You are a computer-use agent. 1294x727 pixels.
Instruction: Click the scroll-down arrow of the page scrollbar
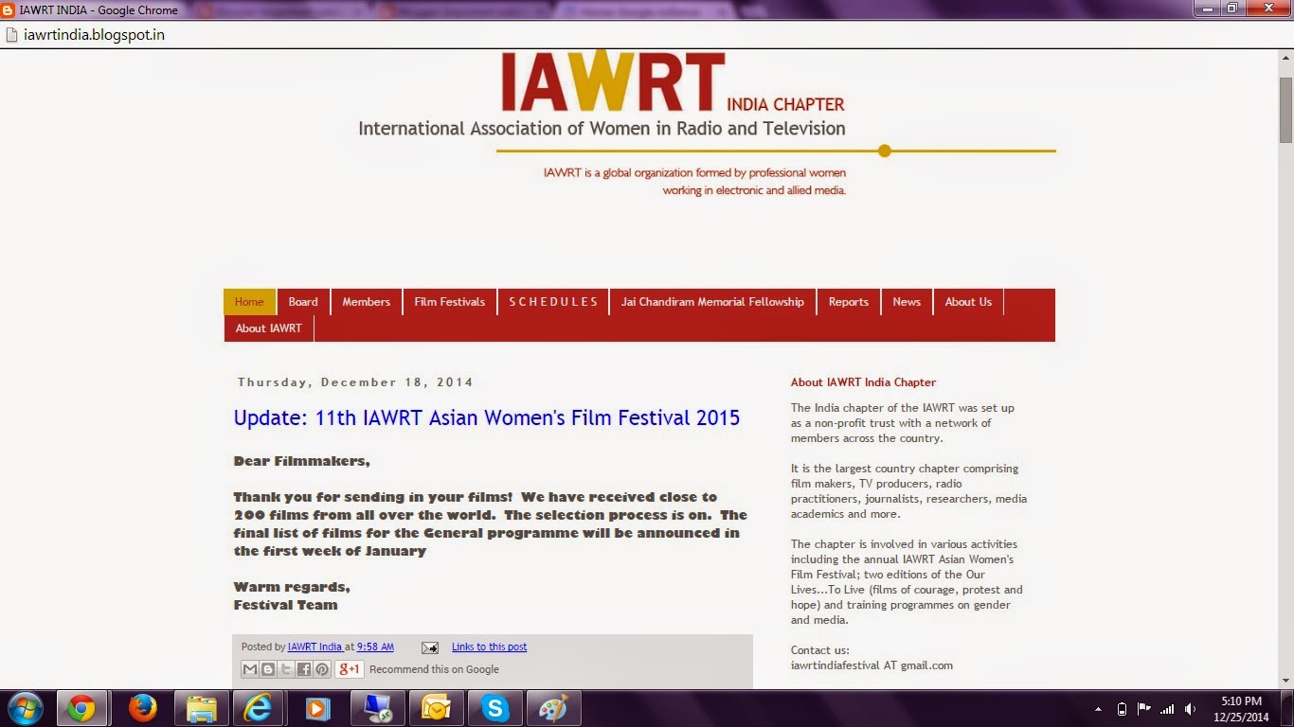pos(1285,680)
